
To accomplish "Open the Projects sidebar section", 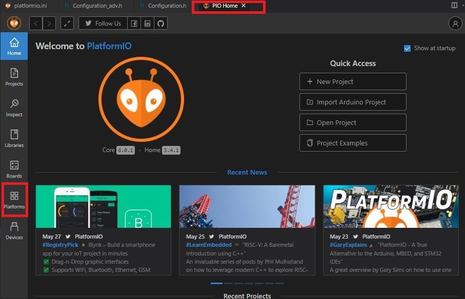I will (x=14, y=77).
